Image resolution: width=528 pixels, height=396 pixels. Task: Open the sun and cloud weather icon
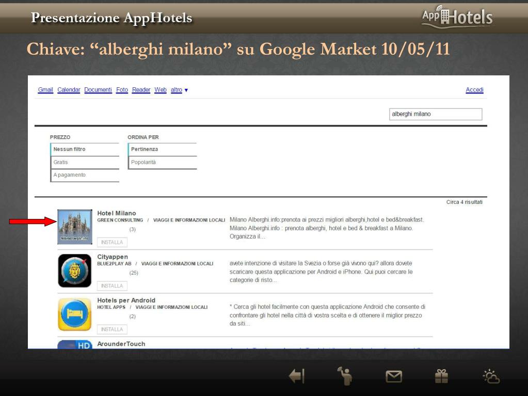tap(491, 376)
